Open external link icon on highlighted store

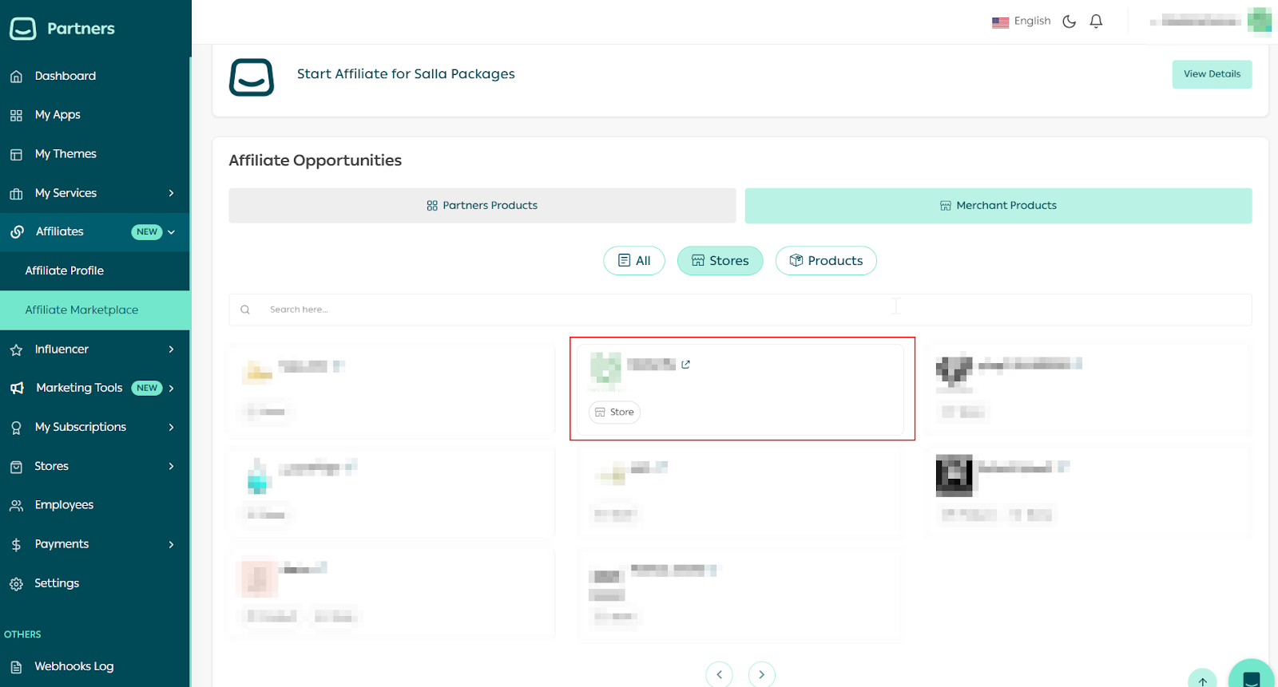click(x=685, y=365)
